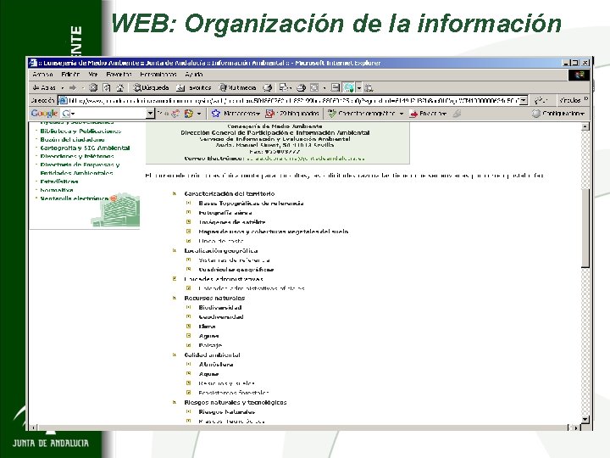The width and height of the screenshot is (610, 458).
Task: Open Biblioteca y Publicaciones link
Action: tap(80, 131)
